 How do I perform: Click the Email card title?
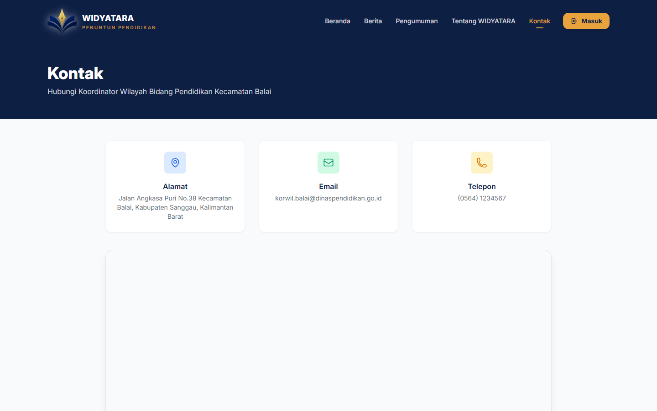click(328, 186)
